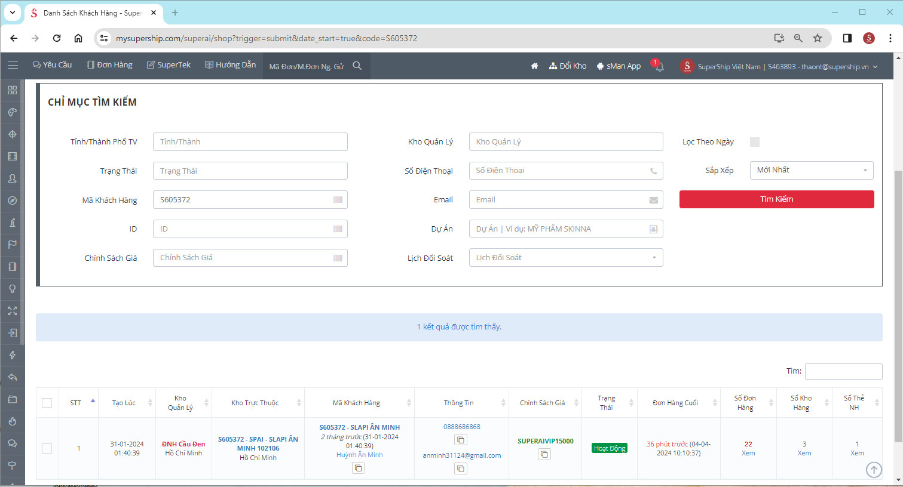
Task: Sort table by Tạo Lúc column
Action: (x=127, y=403)
